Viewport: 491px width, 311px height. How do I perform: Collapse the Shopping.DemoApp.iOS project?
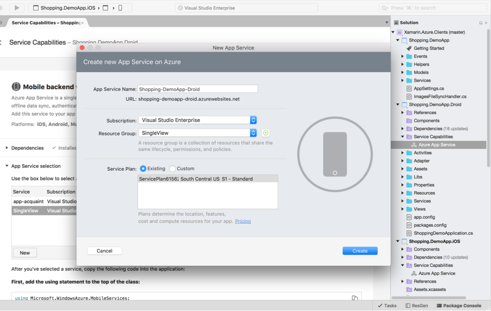[x=398, y=241]
